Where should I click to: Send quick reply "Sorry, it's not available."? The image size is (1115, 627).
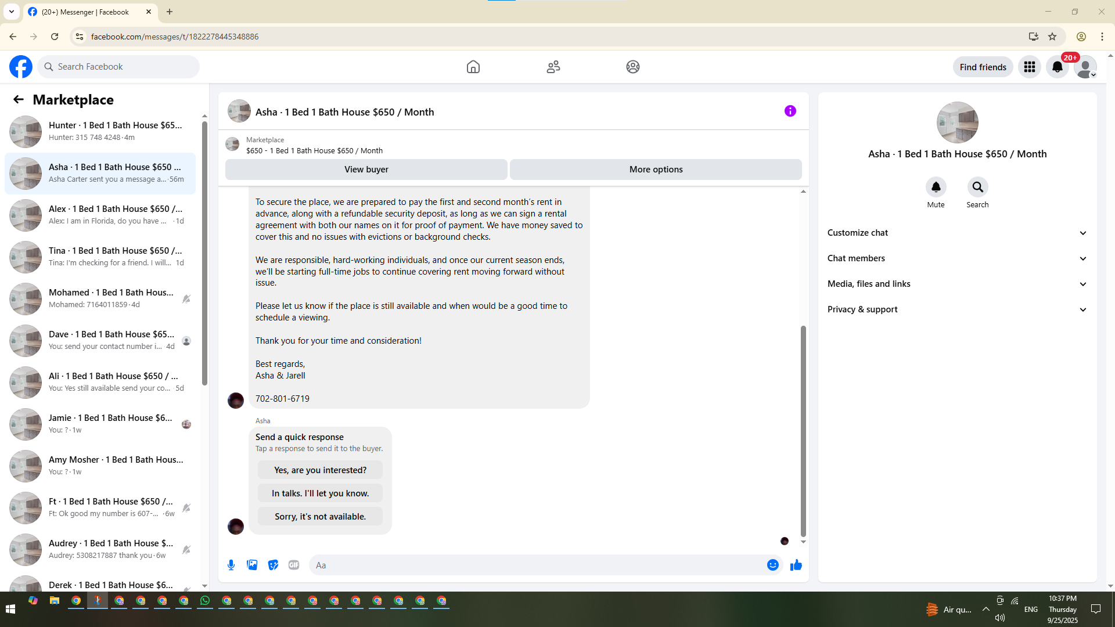point(320,516)
